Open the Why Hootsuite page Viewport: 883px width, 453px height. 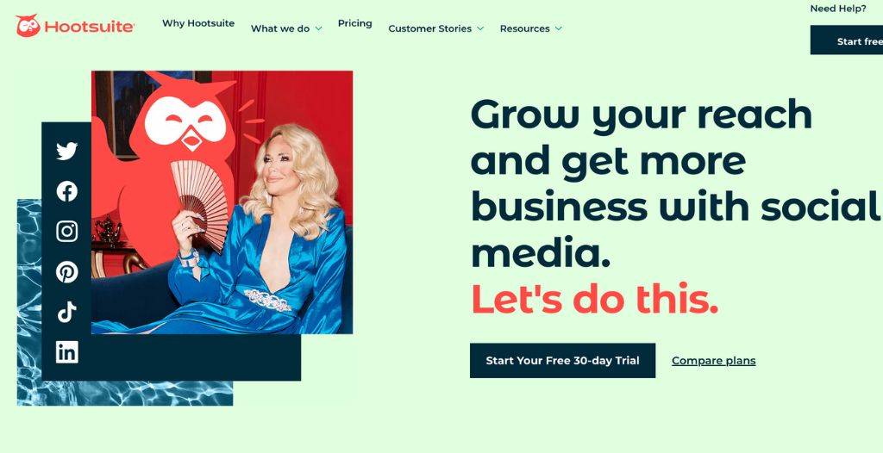(198, 23)
